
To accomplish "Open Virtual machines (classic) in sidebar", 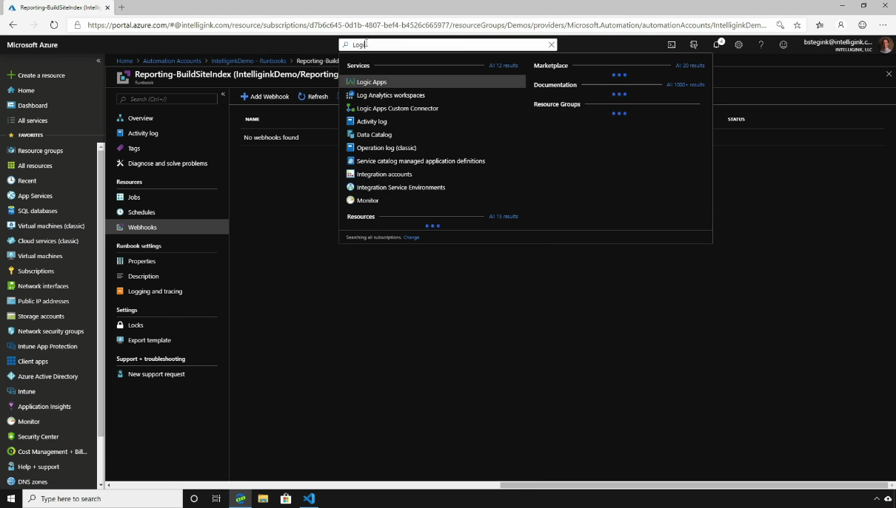I will pyautogui.click(x=51, y=226).
